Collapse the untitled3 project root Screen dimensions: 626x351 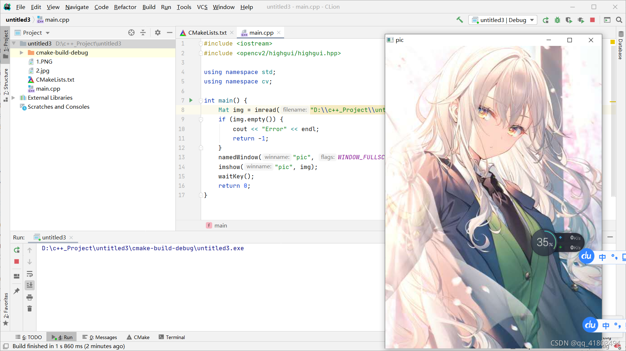click(x=14, y=43)
